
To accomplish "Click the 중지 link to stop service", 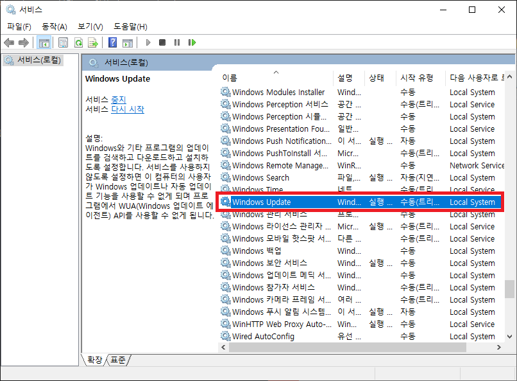I will (x=119, y=100).
